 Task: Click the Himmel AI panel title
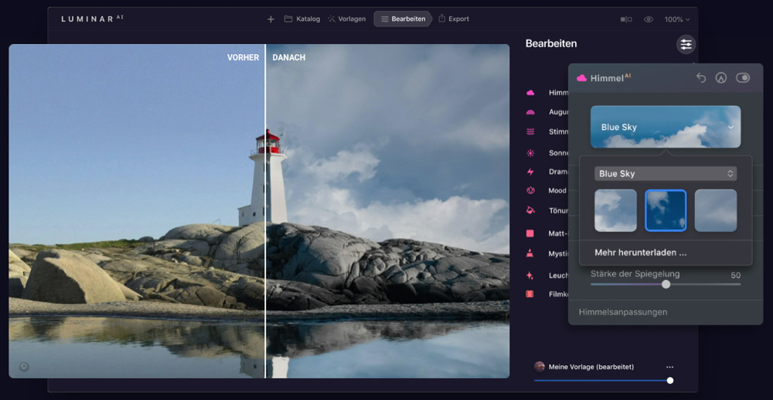tap(611, 78)
